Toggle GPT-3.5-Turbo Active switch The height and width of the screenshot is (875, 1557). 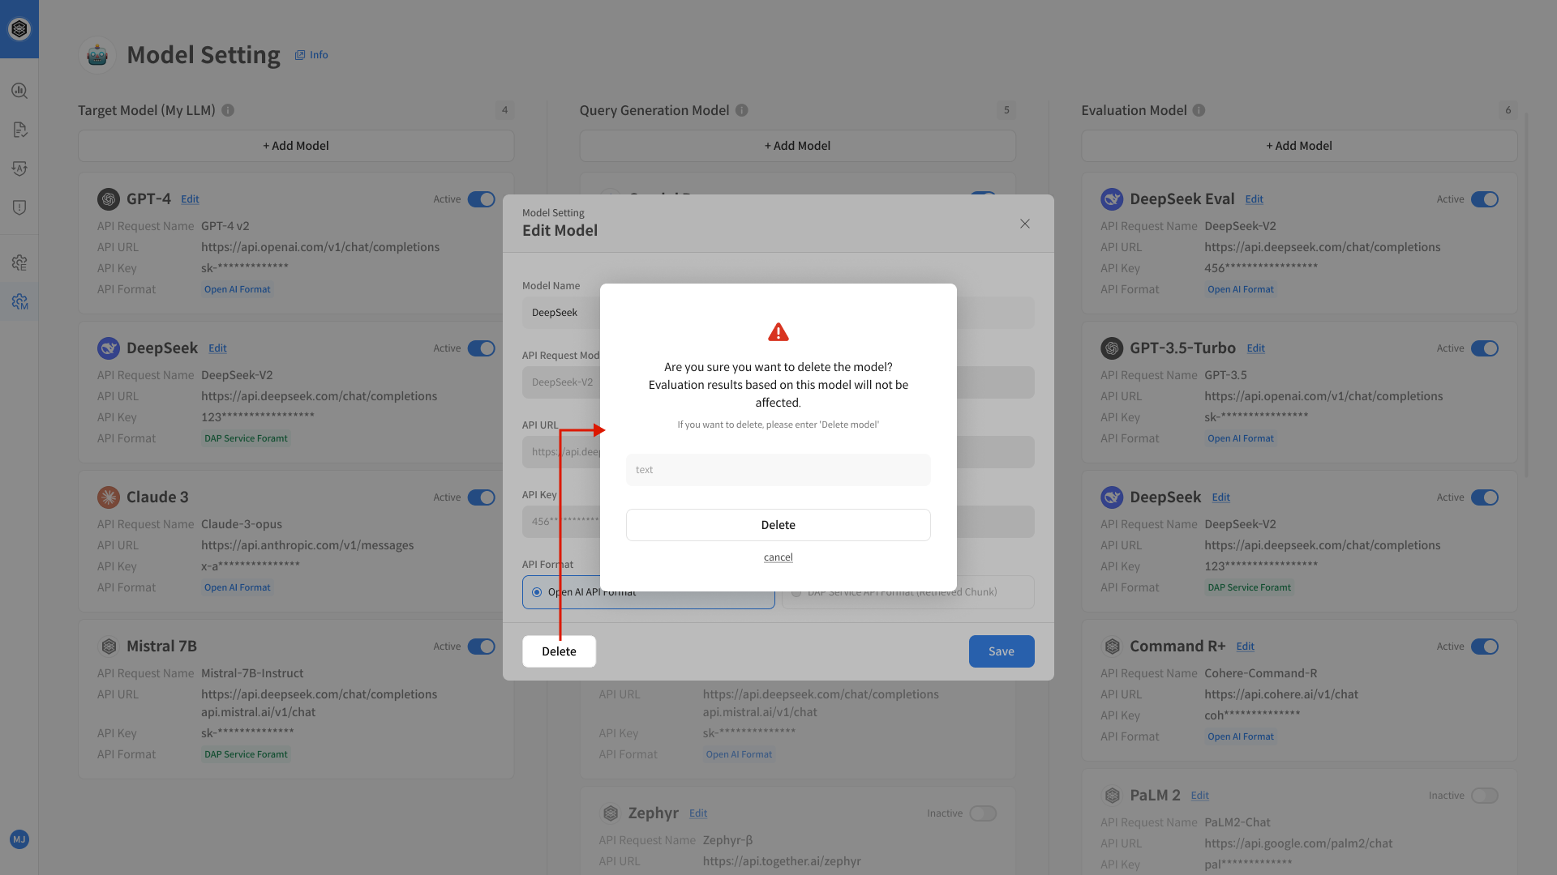(x=1485, y=348)
